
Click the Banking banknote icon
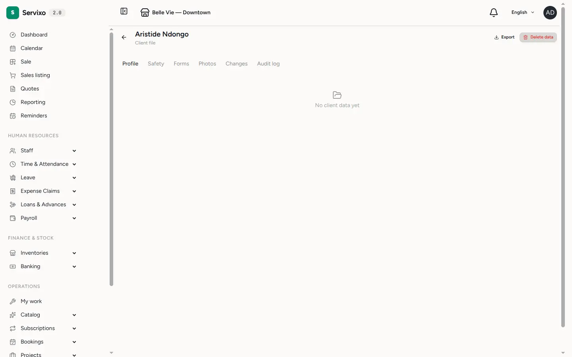13,267
